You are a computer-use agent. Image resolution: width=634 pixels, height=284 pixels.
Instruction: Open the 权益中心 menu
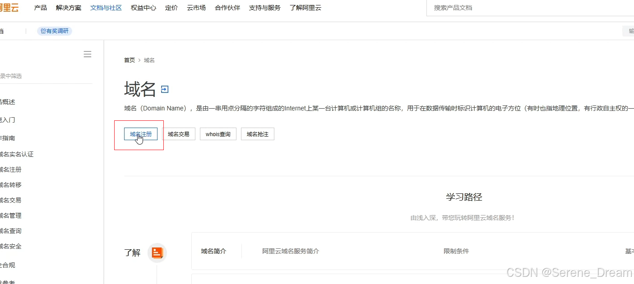pos(143,8)
